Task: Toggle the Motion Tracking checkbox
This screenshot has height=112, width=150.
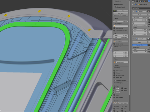Action: tap(116, 80)
